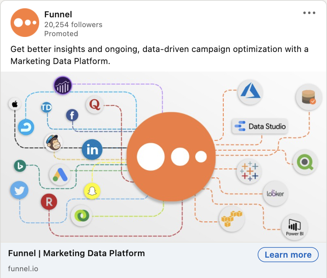
Task: Click the Apple logo icon
Action: pyautogui.click(x=15, y=104)
